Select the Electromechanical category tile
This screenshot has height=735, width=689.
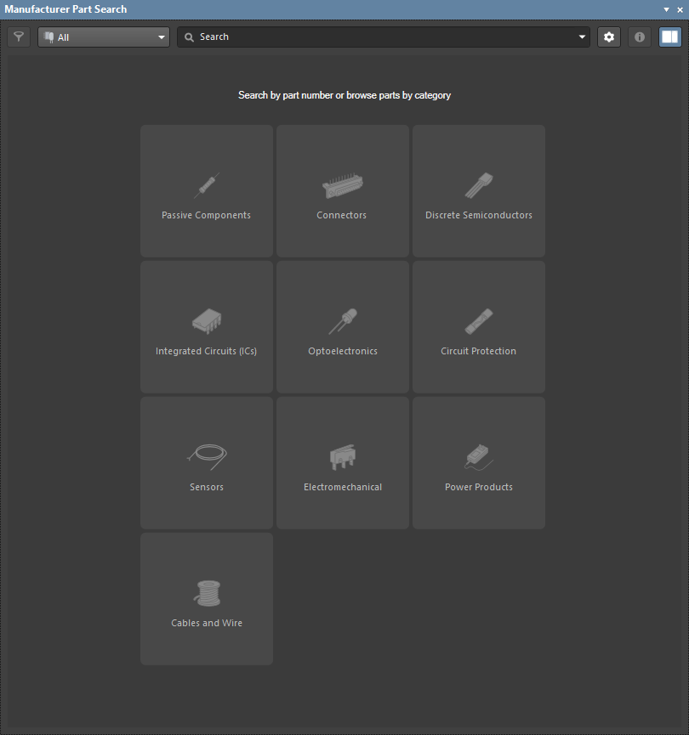point(342,462)
